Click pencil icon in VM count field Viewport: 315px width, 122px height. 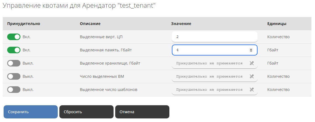[252, 76]
